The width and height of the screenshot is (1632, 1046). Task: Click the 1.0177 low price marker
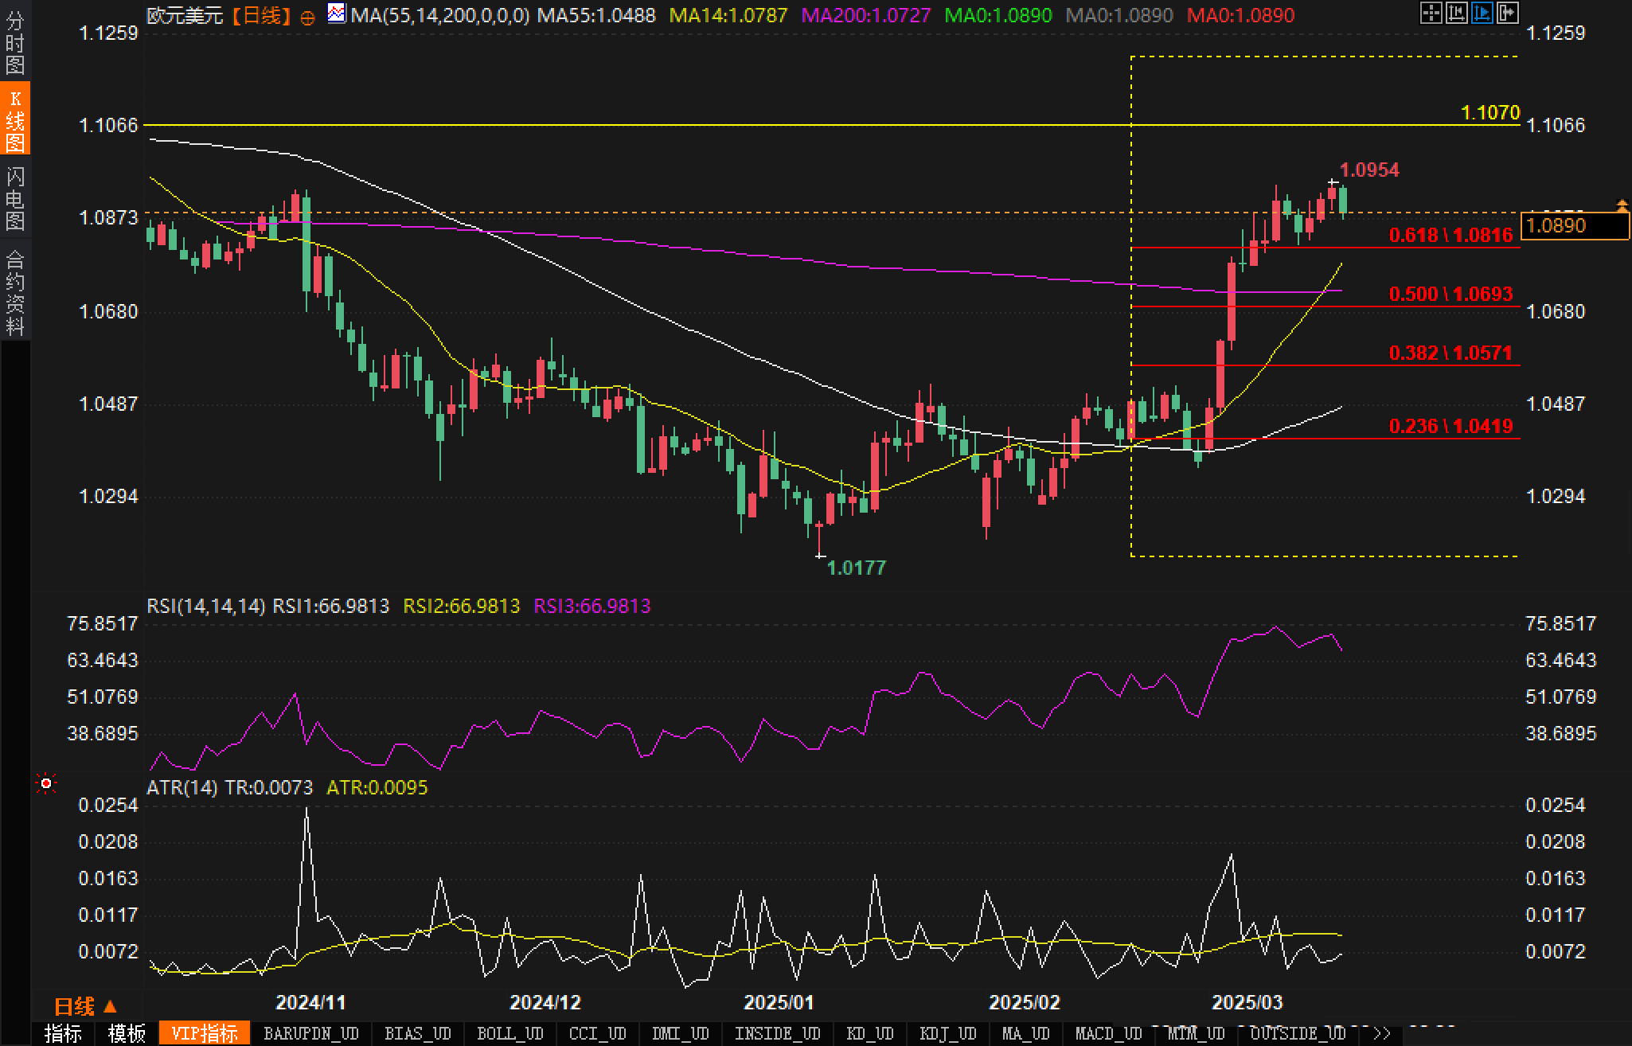click(856, 568)
